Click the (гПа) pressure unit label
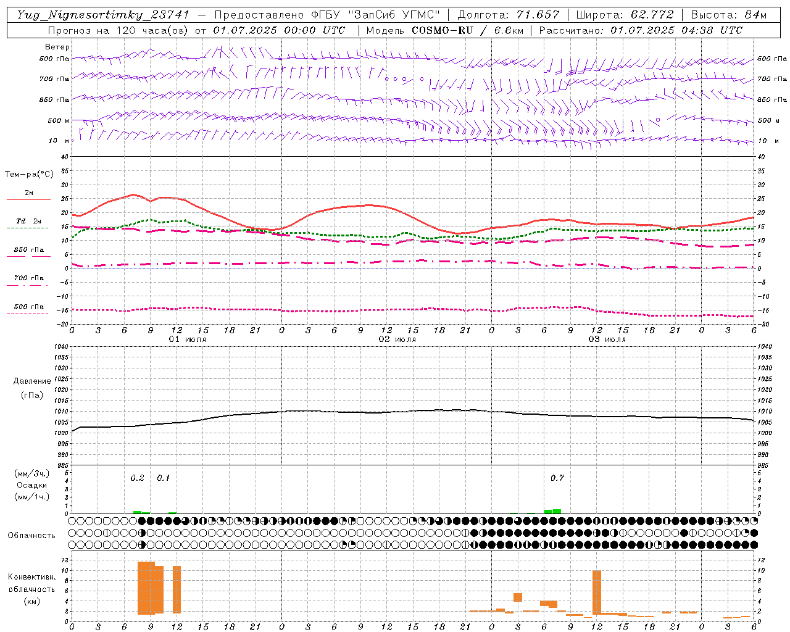 [32, 395]
